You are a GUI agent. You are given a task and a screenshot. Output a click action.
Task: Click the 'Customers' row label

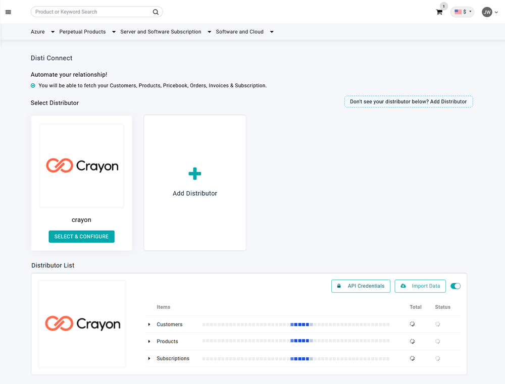(x=169, y=324)
